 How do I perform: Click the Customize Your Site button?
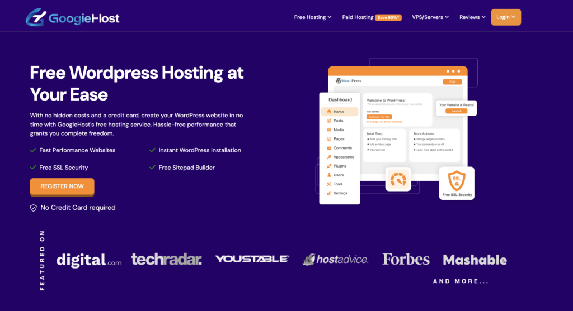coord(379,117)
